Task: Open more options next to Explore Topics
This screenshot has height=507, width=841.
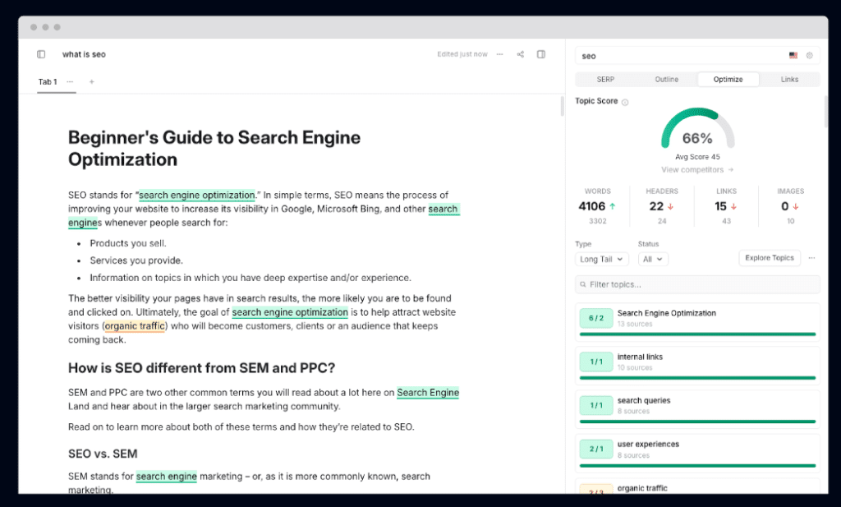Action: (x=812, y=258)
